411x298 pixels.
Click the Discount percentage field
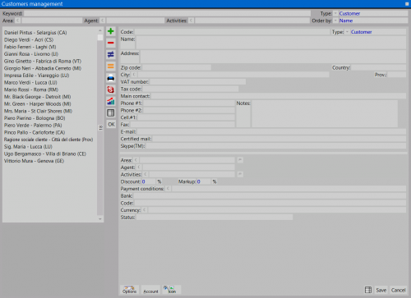point(148,181)
